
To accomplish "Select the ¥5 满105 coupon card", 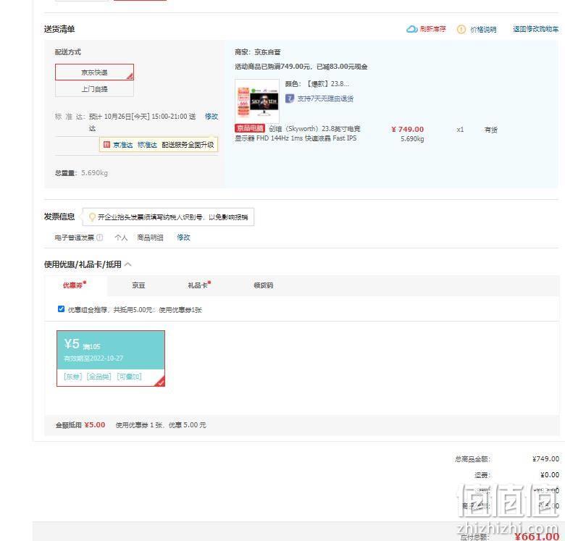I will click(111, 358).
